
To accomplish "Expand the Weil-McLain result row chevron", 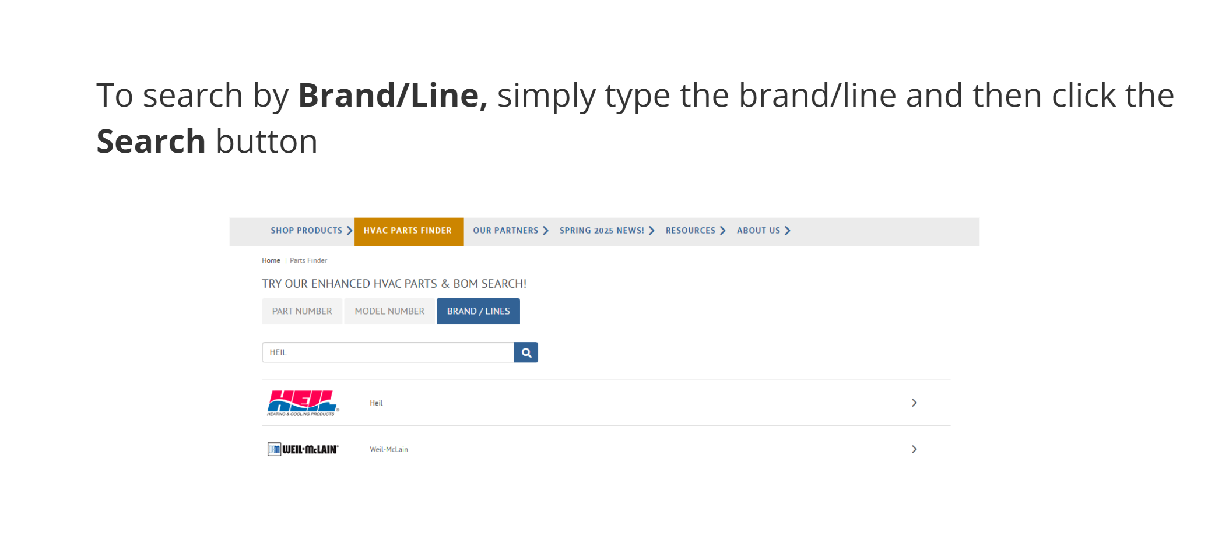I will point(914,449).
